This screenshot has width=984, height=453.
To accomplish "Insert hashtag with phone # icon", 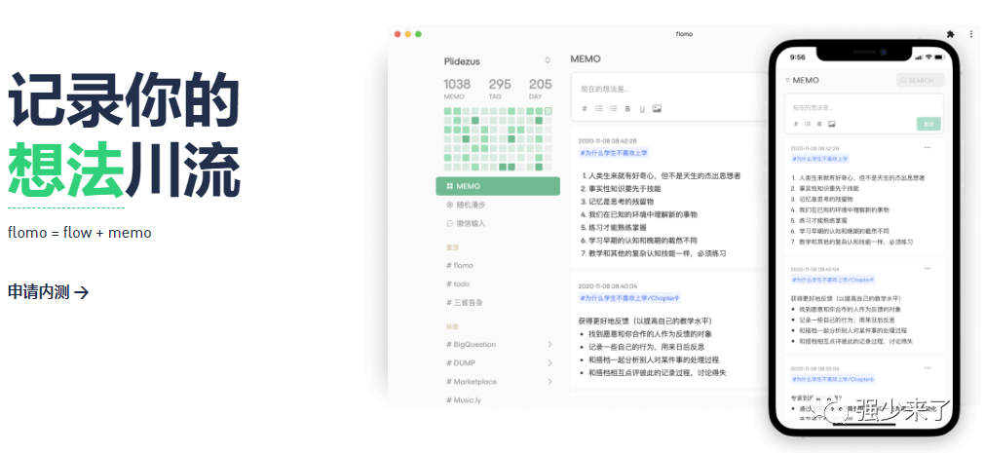I will (x=796, y=124).
